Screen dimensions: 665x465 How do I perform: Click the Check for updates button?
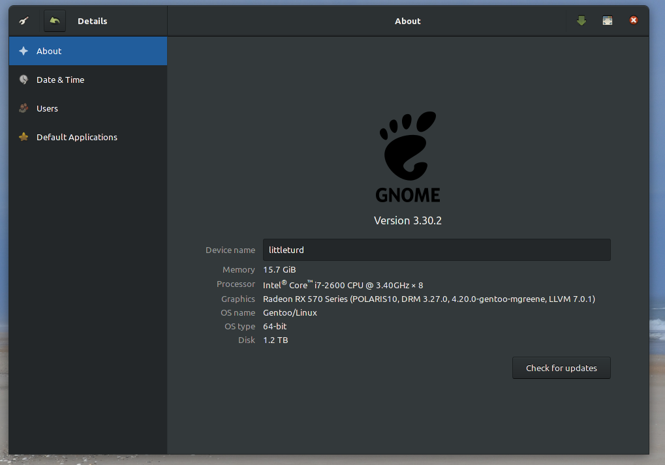(x=561, y=368)
